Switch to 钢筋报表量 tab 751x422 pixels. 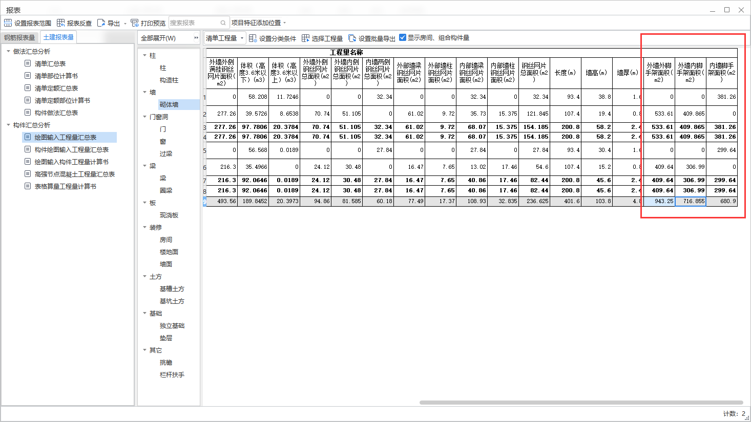tap(19, 37)
